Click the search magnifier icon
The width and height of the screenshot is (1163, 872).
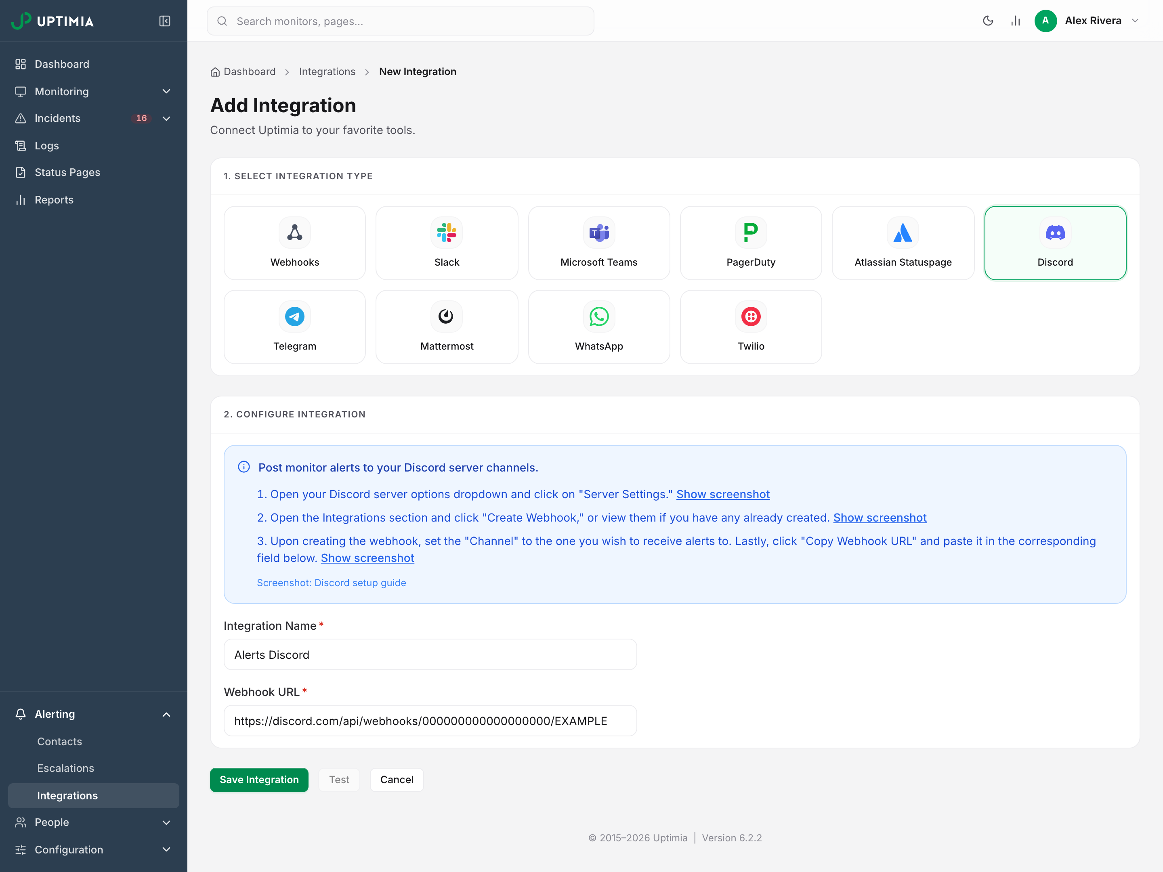223,21
